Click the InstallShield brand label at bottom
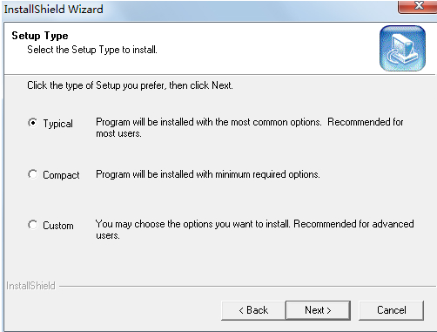The image size is (437, 332). (30, 286)
